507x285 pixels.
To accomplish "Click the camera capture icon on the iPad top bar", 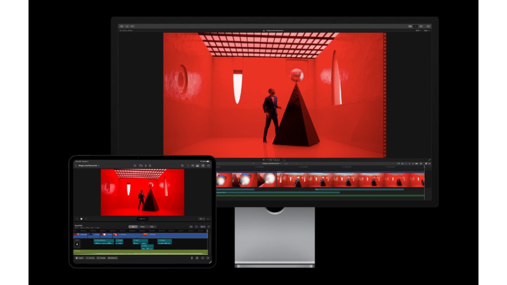I will [x=140, y=165].
